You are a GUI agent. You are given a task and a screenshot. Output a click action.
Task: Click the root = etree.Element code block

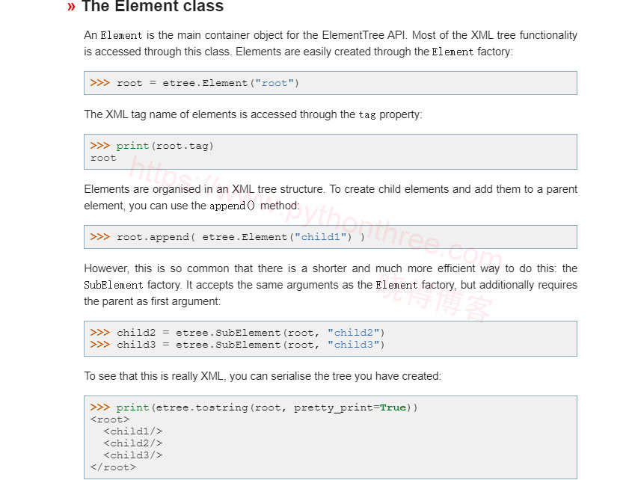pos(330,83)
